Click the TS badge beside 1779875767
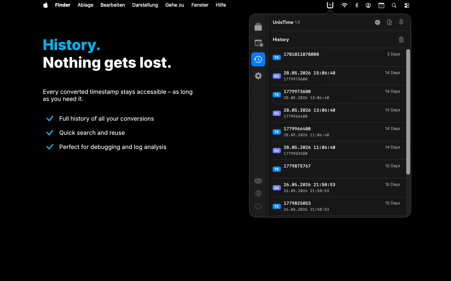Screen dimensions: 451x281 (277, 169)
